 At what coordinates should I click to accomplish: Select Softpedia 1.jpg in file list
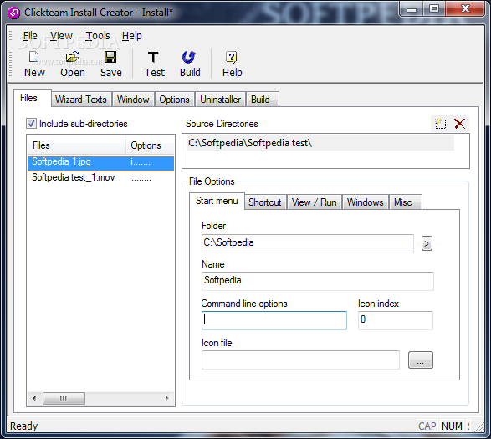pyautogui.click(x=100, y=163)
